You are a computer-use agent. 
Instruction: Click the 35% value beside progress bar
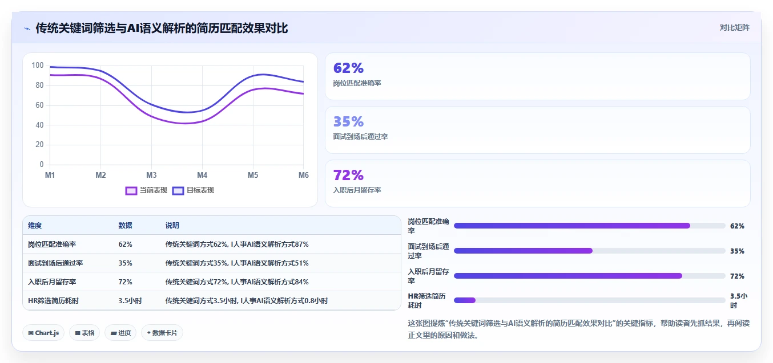737,251
